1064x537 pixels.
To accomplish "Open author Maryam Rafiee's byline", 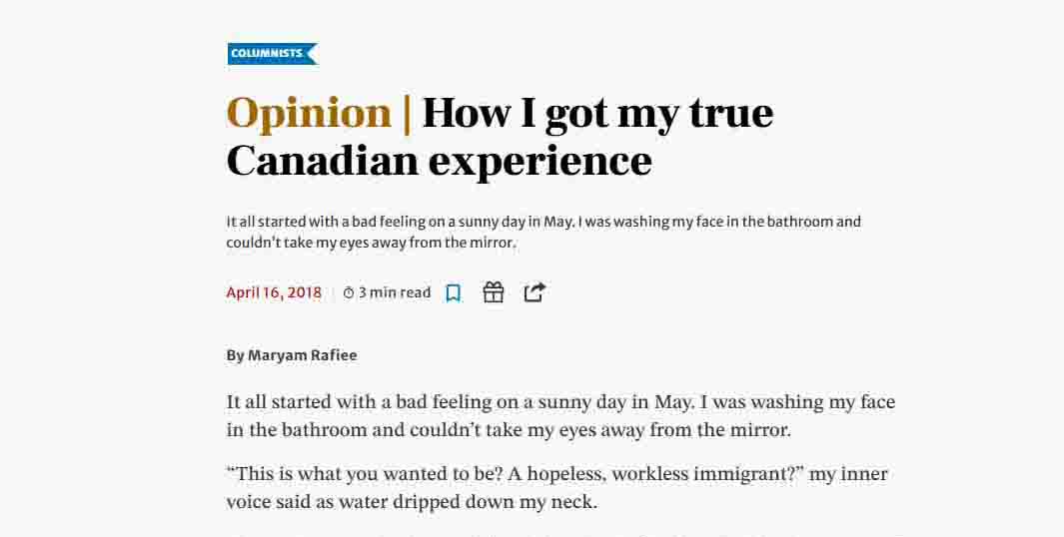I will (x=292, y=355).
